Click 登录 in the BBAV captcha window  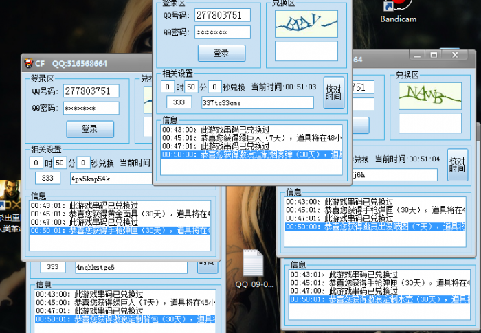coord(221,53)
